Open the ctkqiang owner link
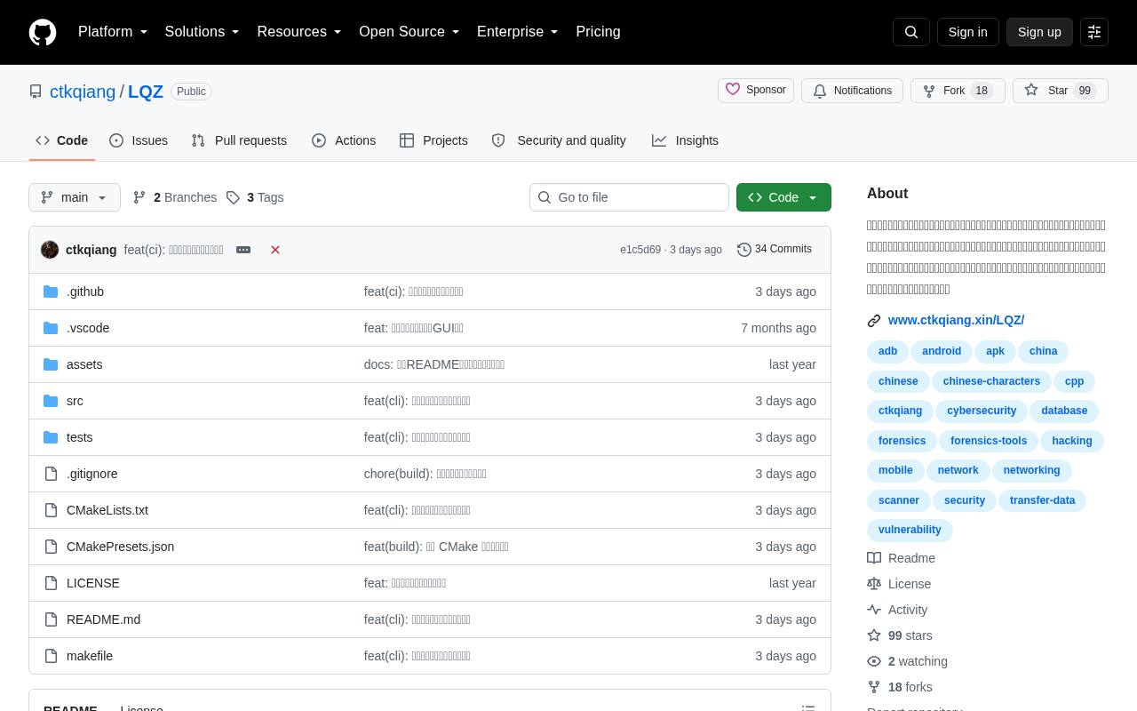Viewport: 1137px width, 711px height. (x=83, y=92)
